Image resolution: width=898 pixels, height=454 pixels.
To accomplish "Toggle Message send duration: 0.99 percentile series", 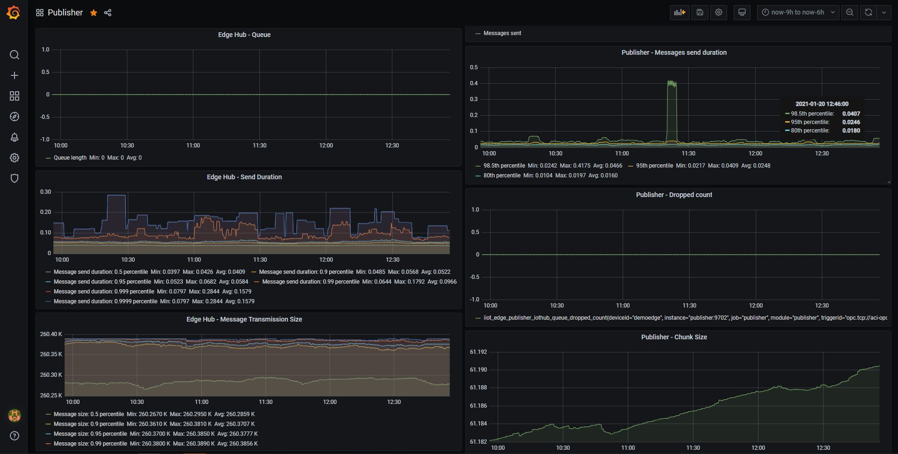I will click(311, 282).
